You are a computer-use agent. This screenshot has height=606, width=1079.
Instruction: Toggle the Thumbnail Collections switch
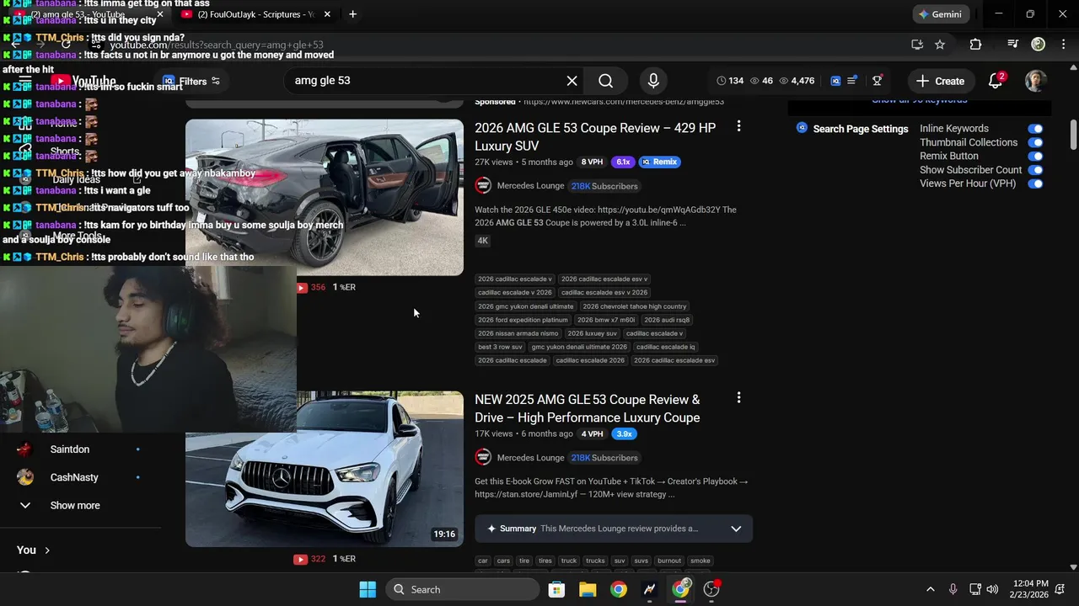point(1035,142)
